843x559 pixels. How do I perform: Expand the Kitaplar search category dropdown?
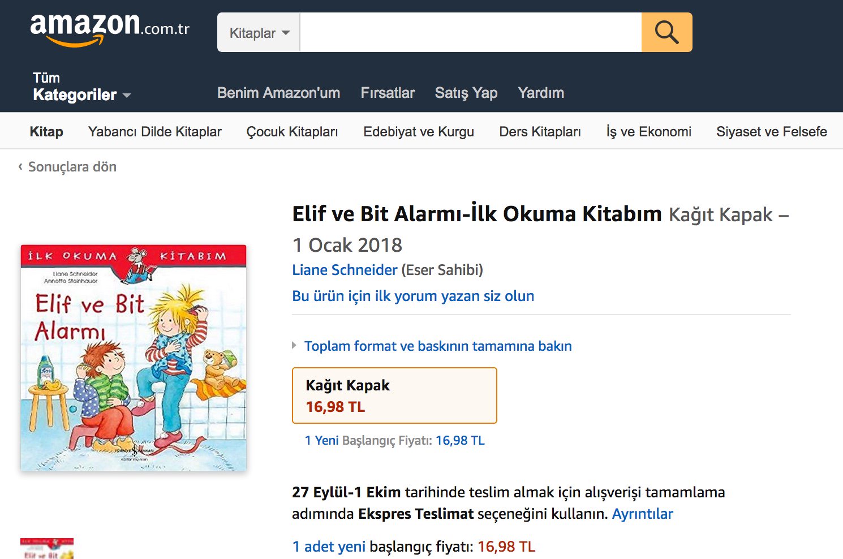click(259, 33)
